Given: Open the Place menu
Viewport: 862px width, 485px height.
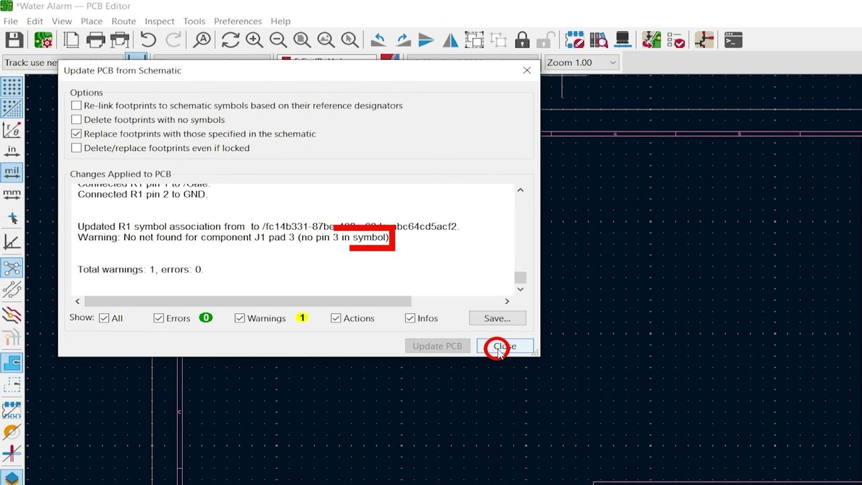Looking at the screenshot, I should point(92,21).
